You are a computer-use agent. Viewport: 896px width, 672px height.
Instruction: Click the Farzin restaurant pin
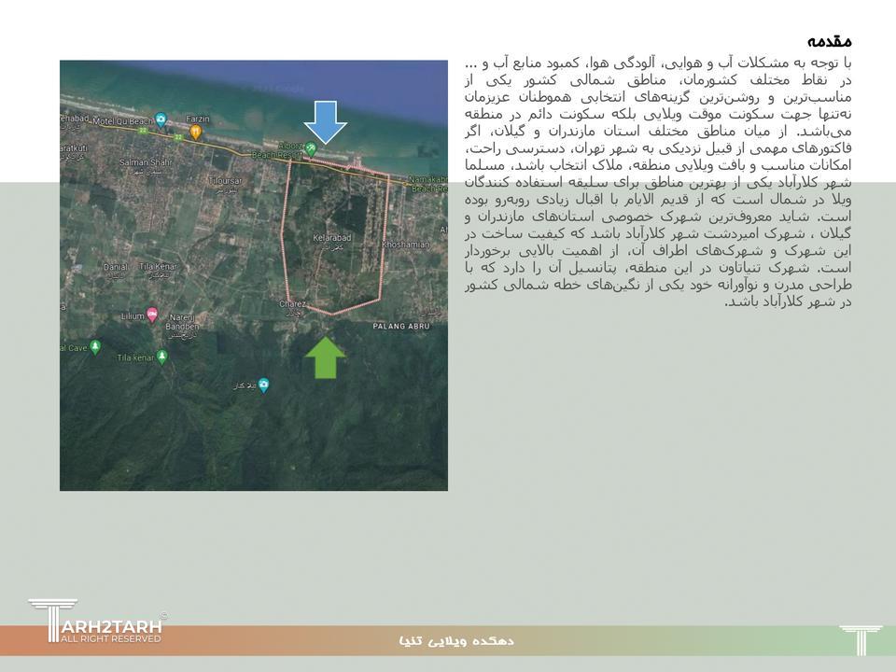(196, 132)
